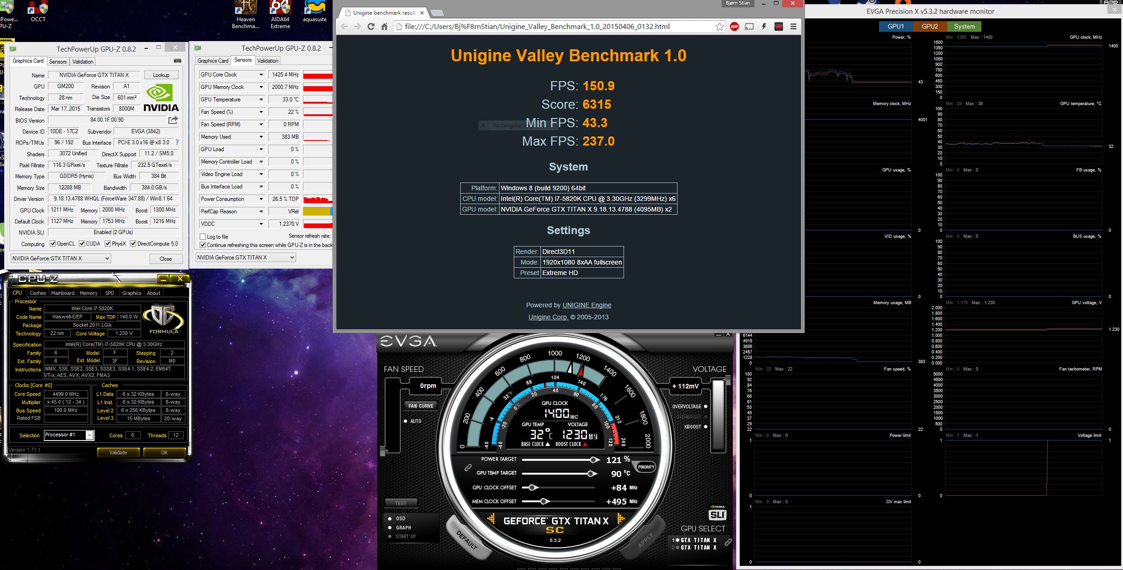
Task: Open the PerfCap Reason sensor dropdown
Action: 261,212
